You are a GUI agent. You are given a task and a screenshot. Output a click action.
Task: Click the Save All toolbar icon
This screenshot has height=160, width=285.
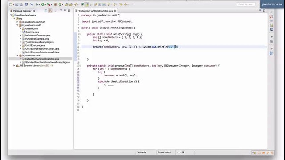(x=21, y=4)
